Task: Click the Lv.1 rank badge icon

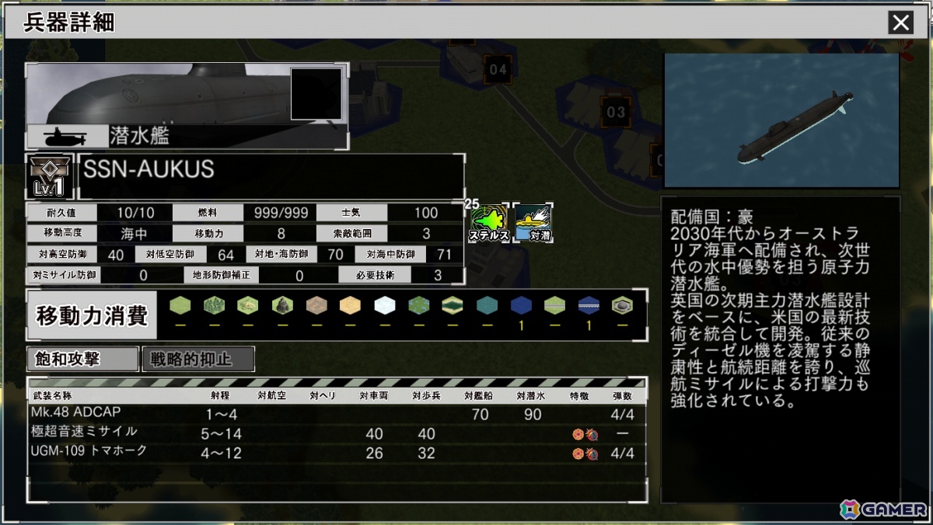Action: pos(49,176)
